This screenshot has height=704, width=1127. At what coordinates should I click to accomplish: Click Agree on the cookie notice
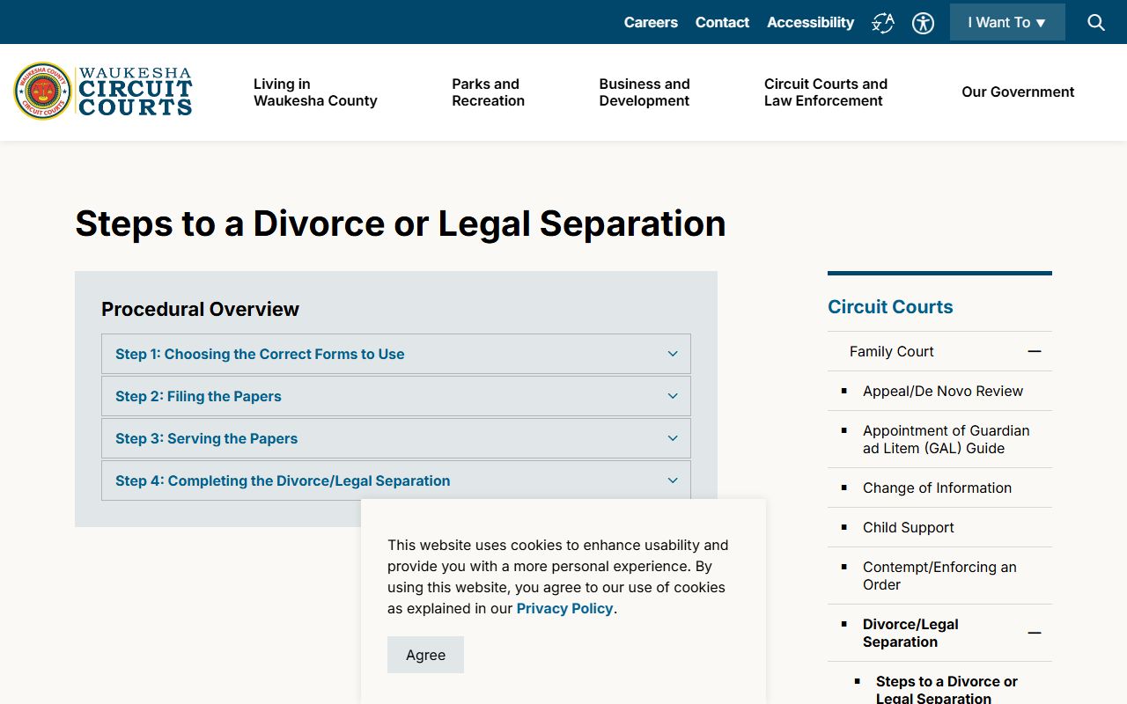tap(425, 655)
